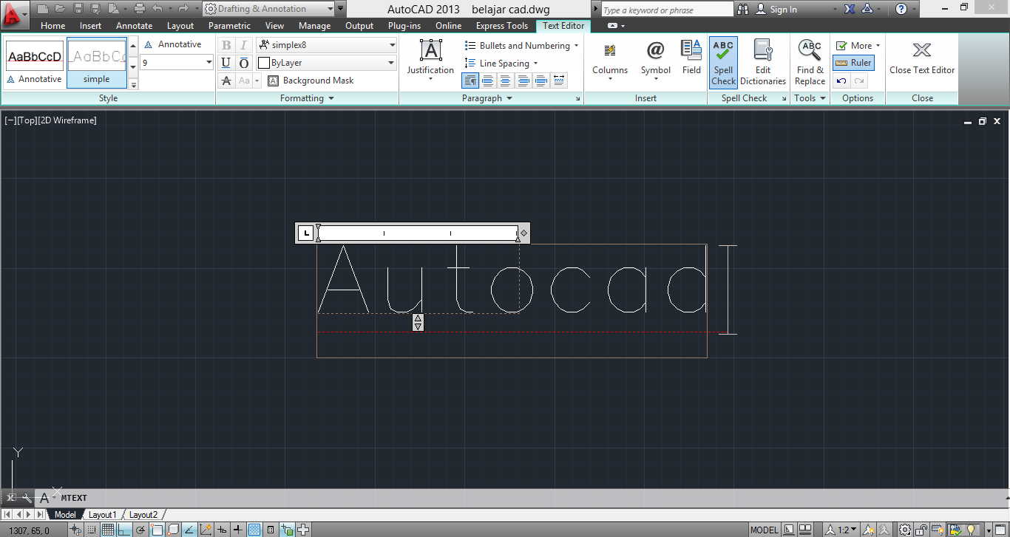This screenshot has height=537, width=1010.
Task: Open the Symbol insert menu
Action: pos(656,59)
